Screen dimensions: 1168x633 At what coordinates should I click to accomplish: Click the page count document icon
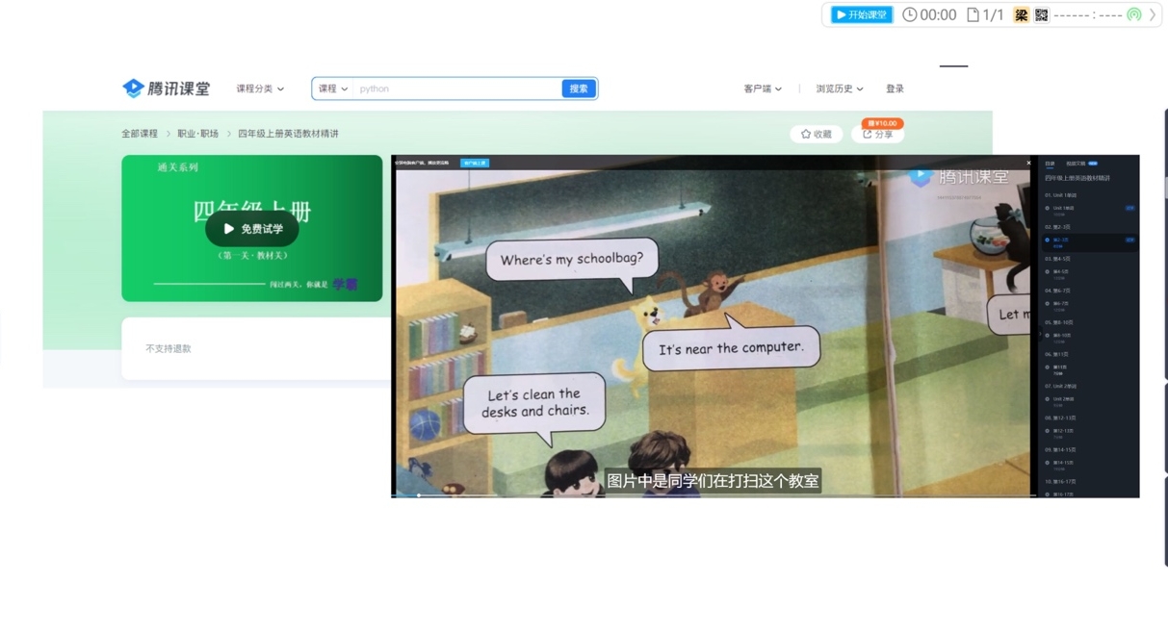973,15
